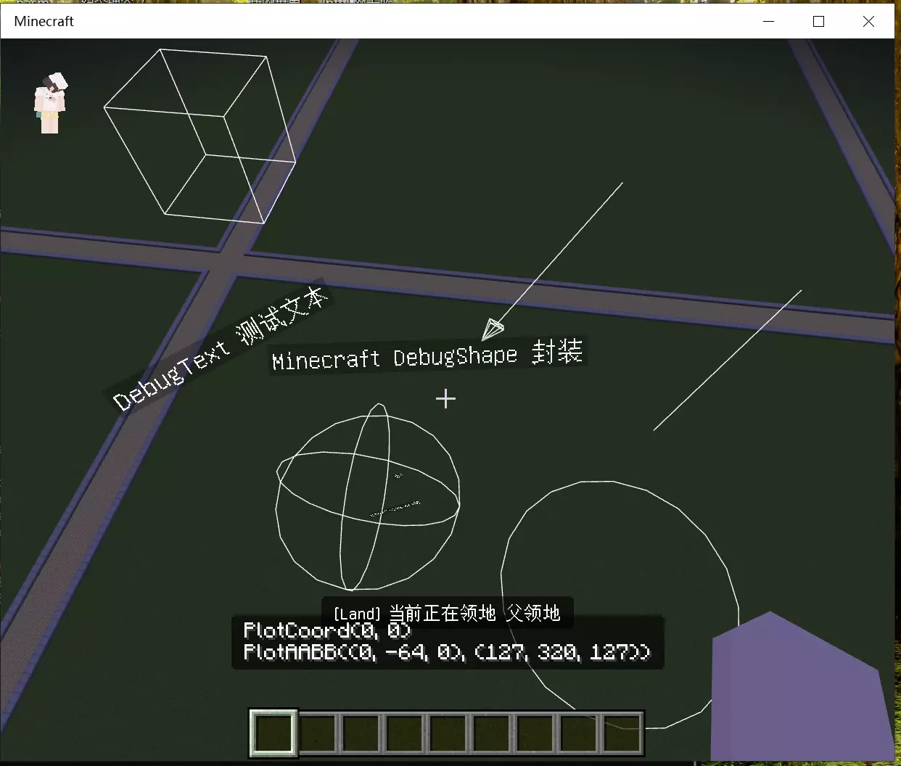Viewport: 901px width, 766px height.
Task: Click the PlotAABB coordinates line
Action: tap(447, 652)
